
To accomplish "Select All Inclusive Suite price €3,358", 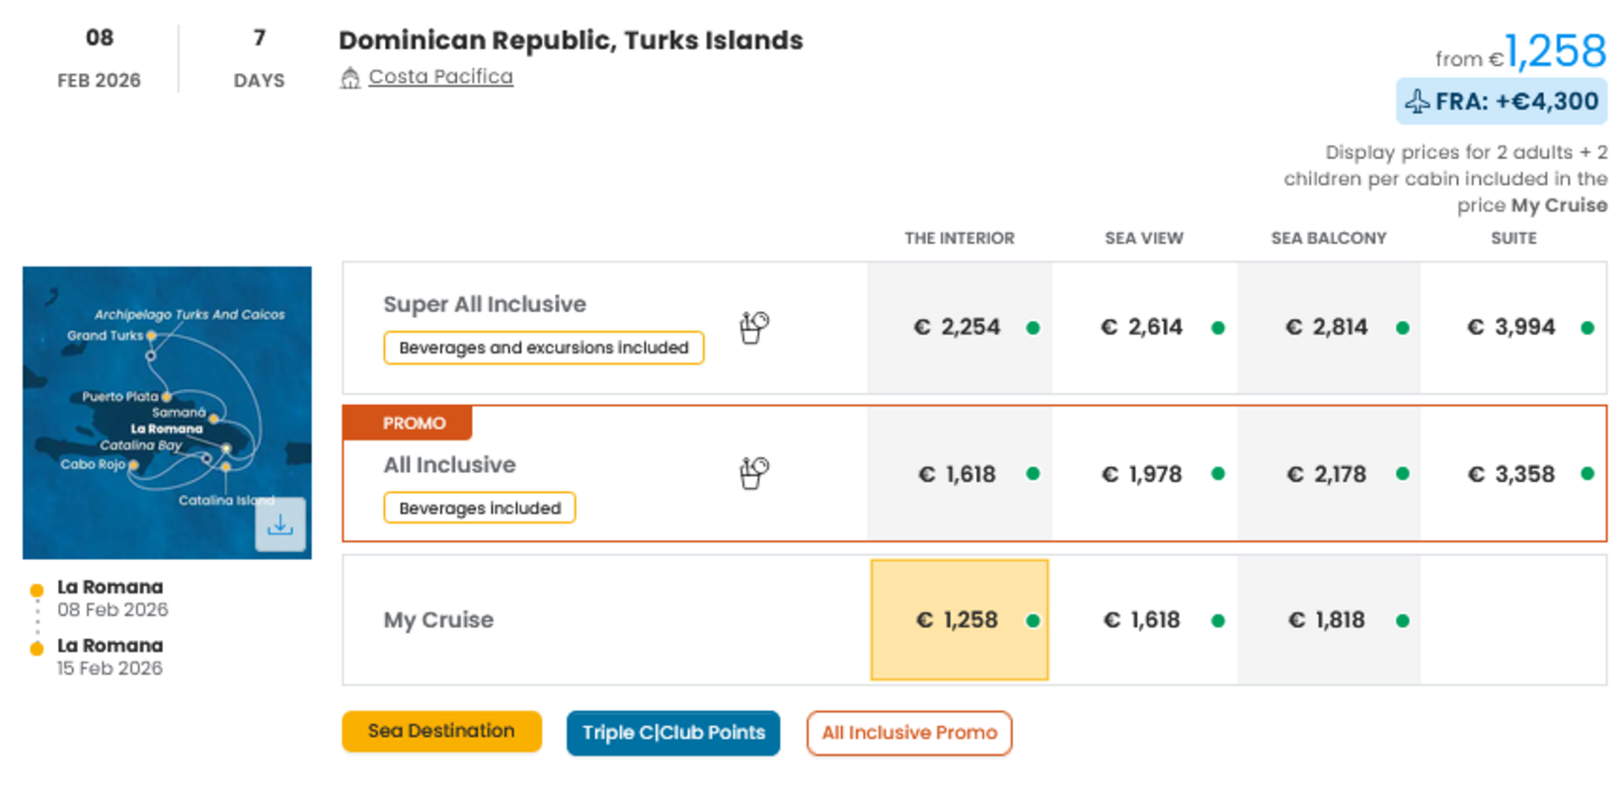I will point(1512,474).
